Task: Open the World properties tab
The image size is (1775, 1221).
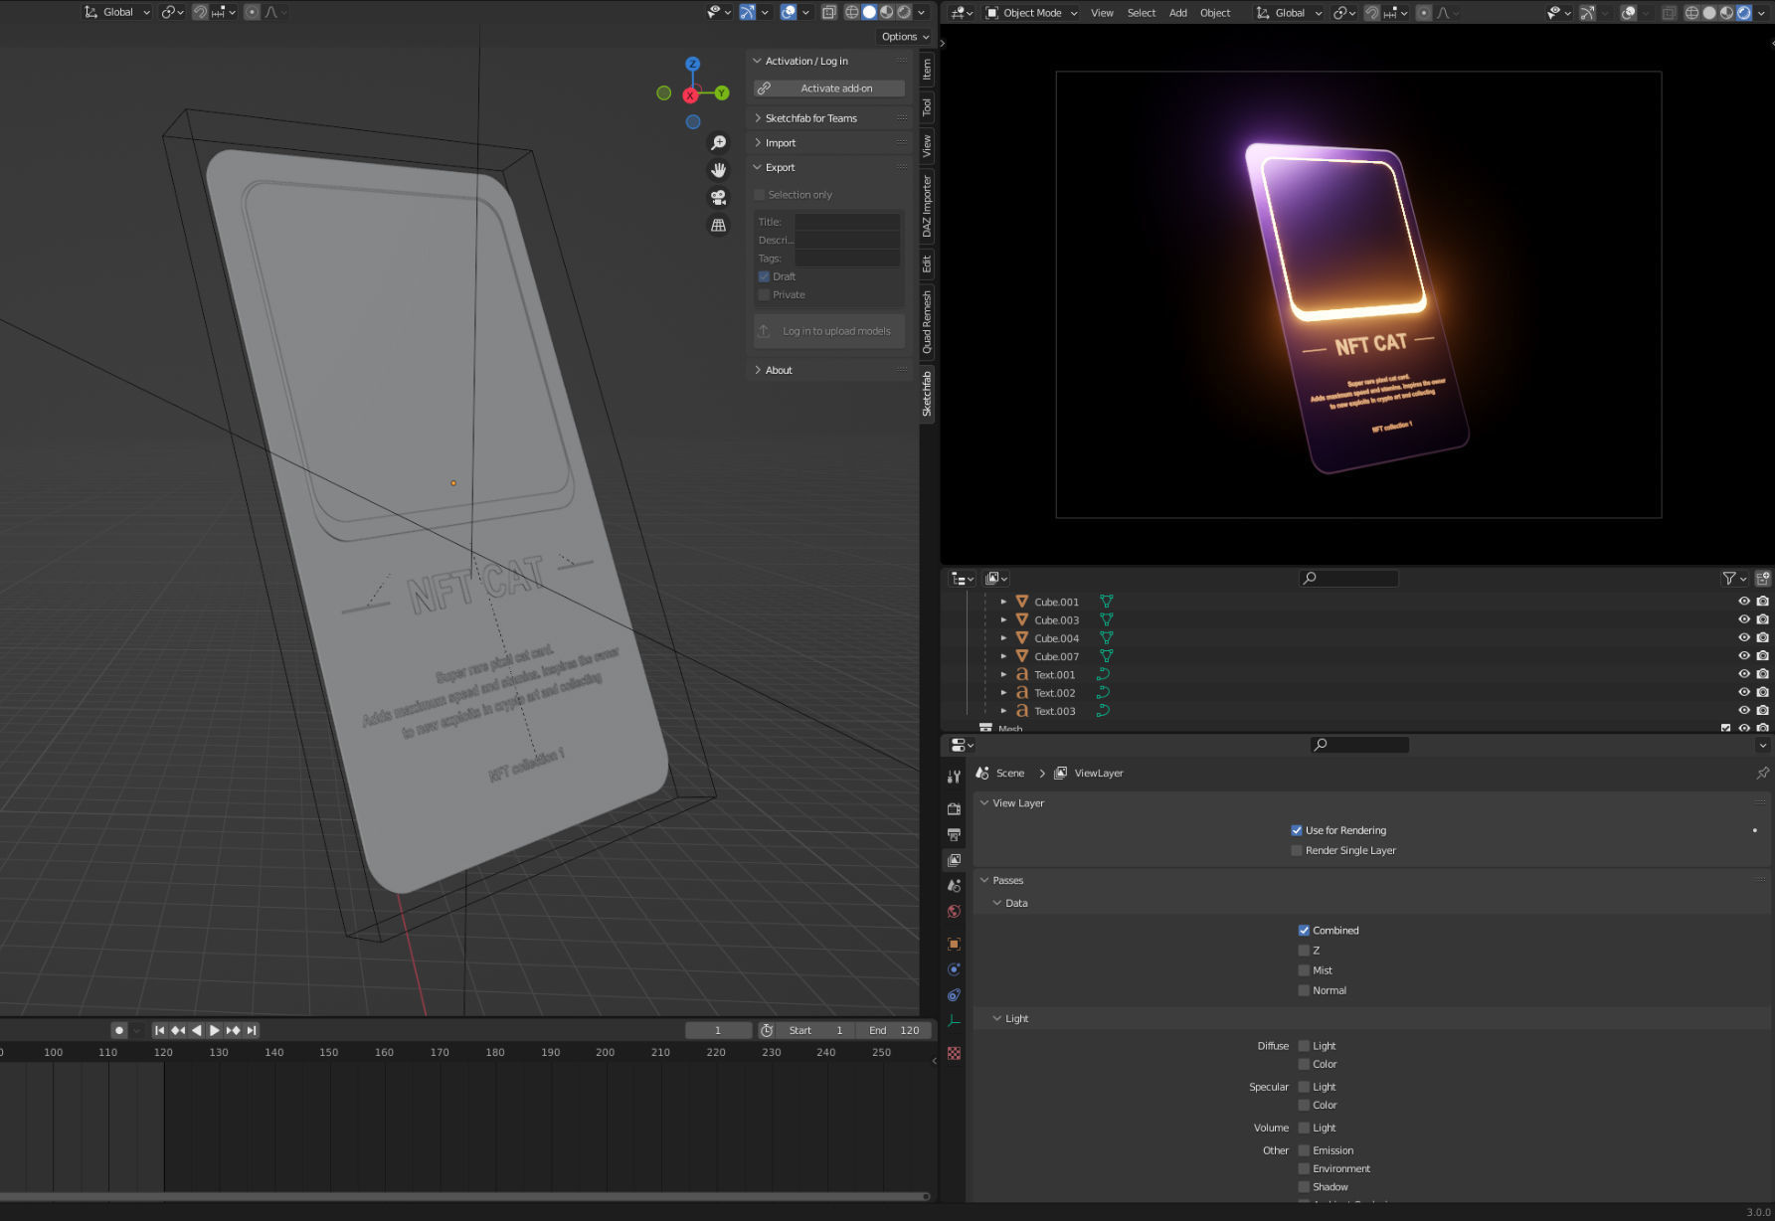Action: point(954,911)
